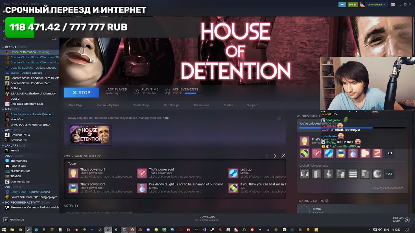The image size is (415, 233).
Task: Click the library search magnifier icon
Action: pyautogui.click(x=5, y=39)
